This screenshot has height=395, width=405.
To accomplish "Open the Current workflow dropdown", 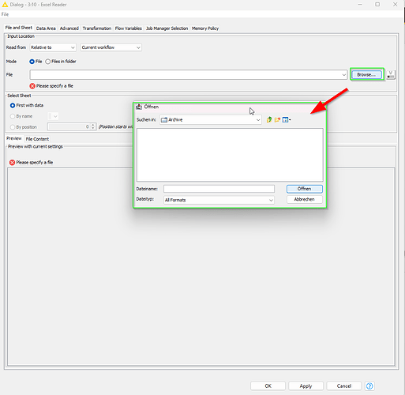I will click(111, 47).
